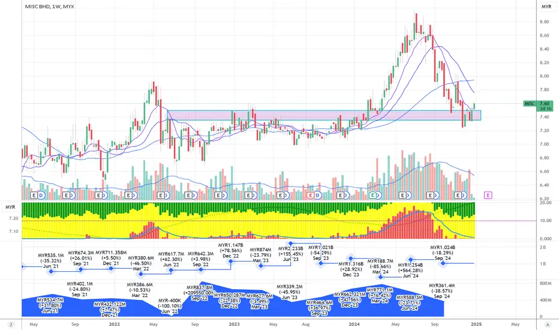Click the Aug label on the time axis
The width and height of the screenshot is (559, 330).
tap(305, 324)
